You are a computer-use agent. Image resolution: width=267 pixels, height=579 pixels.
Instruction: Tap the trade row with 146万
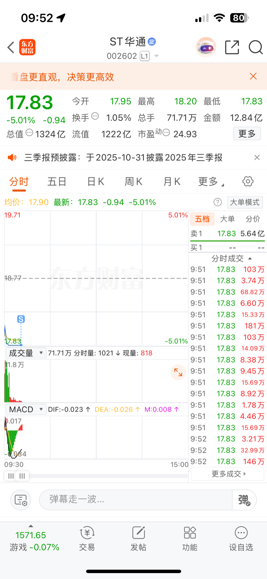tap(227, 461)
